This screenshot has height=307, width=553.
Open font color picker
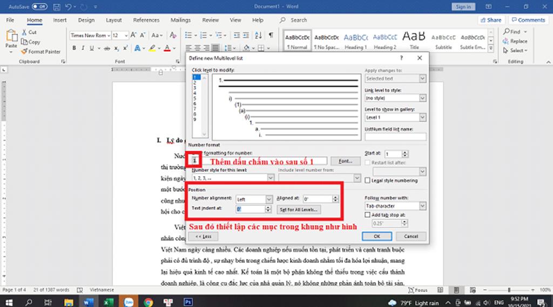tap(167, 48)
